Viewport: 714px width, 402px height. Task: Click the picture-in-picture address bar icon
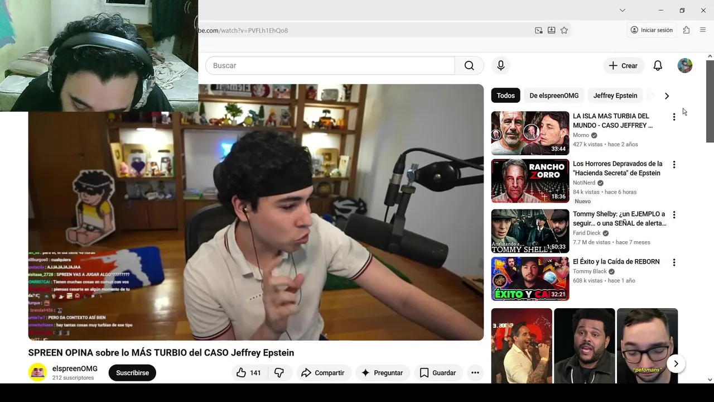[x=538, y=30]
